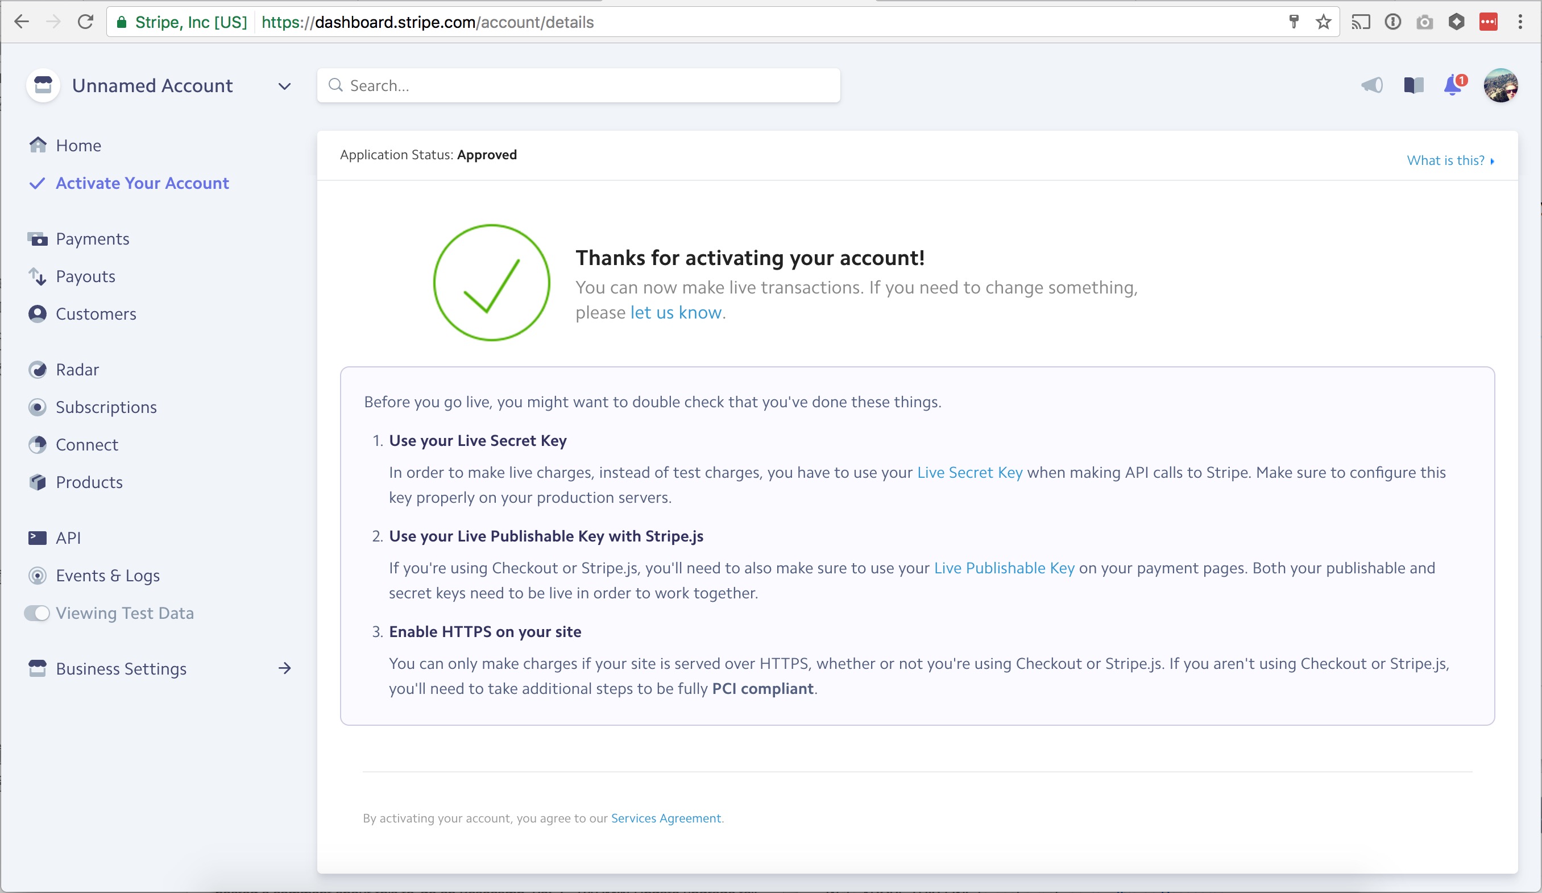Click What is this? next to Application Status

pos(1447,160)
